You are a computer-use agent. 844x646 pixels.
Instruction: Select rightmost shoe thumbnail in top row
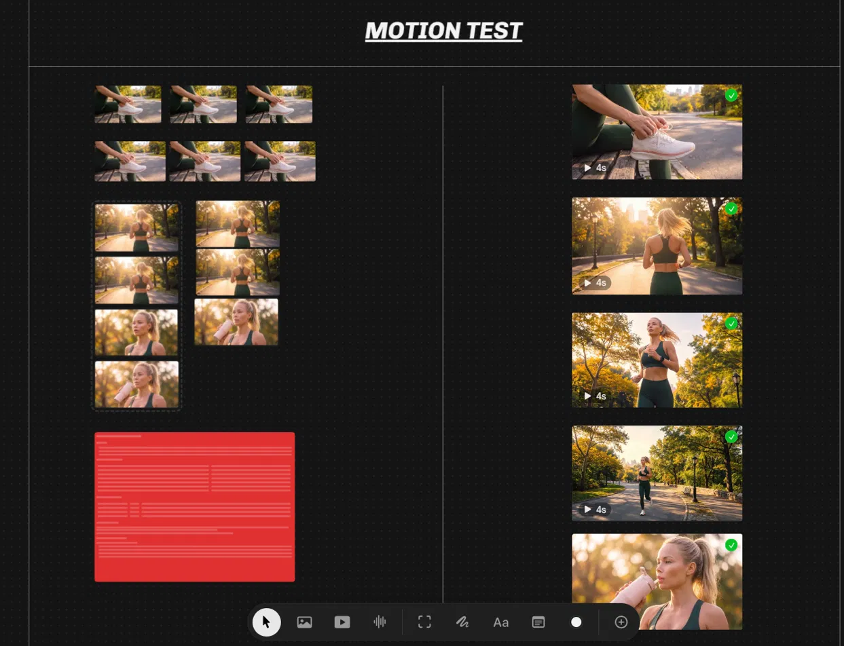click(278, 104)
